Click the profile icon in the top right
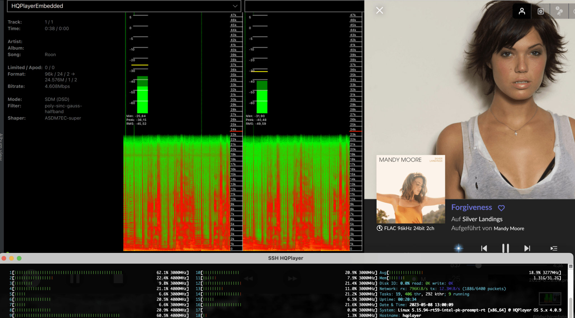Screen dimensions: 575x318 pyautogui.click(x=522, y=11)
